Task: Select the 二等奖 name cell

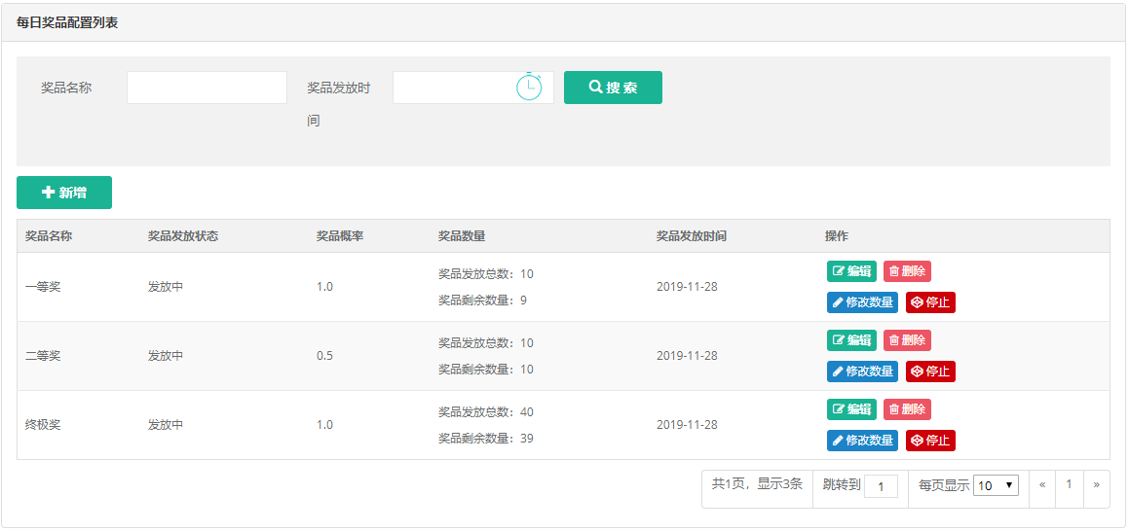Action: point(43,356)
